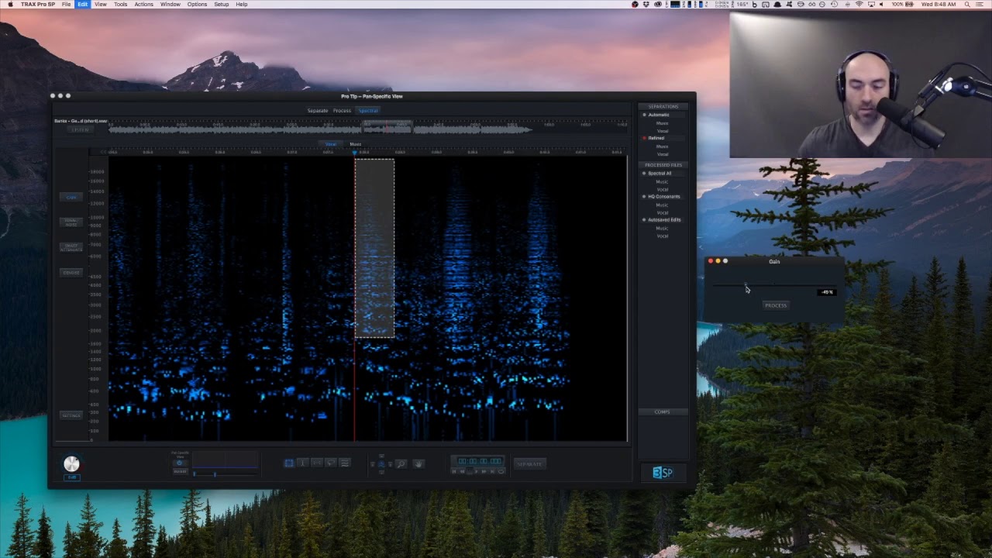Click the Wi-Fi status icon

(x=859, y=5)
